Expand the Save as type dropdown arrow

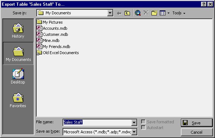[x=134, y=132]
